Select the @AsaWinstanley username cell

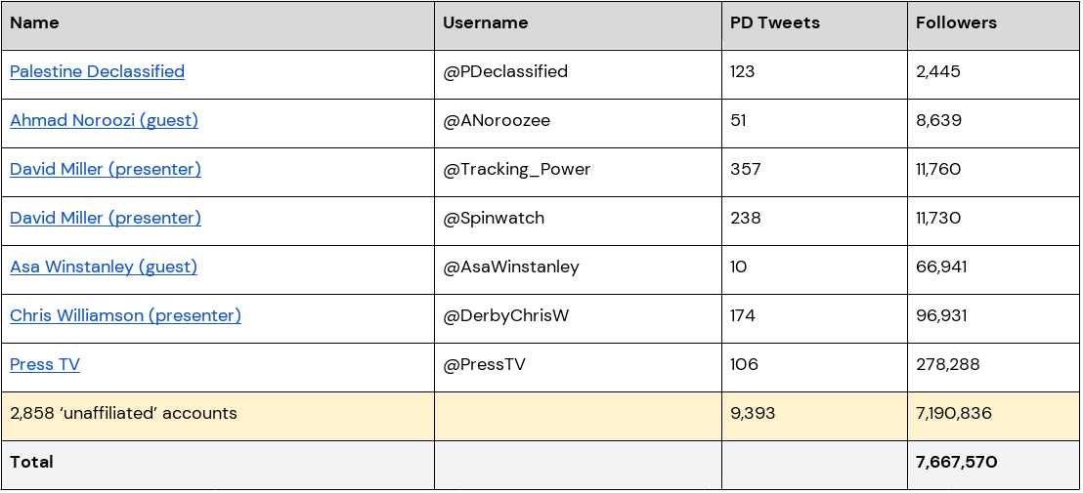(x=511, y=267)
